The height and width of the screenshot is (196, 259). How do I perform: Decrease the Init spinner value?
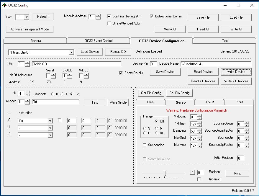coord(27,95)
